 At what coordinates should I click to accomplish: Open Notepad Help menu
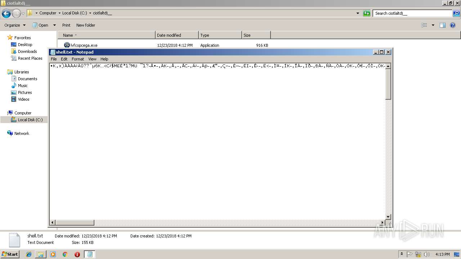104,59
